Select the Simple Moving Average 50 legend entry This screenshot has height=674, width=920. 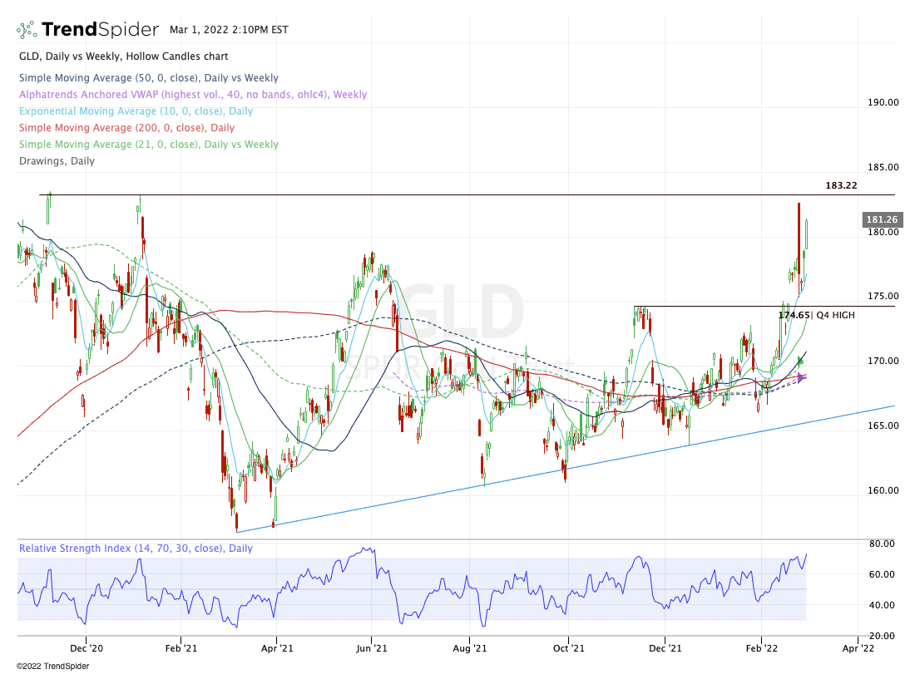point(148,78)
